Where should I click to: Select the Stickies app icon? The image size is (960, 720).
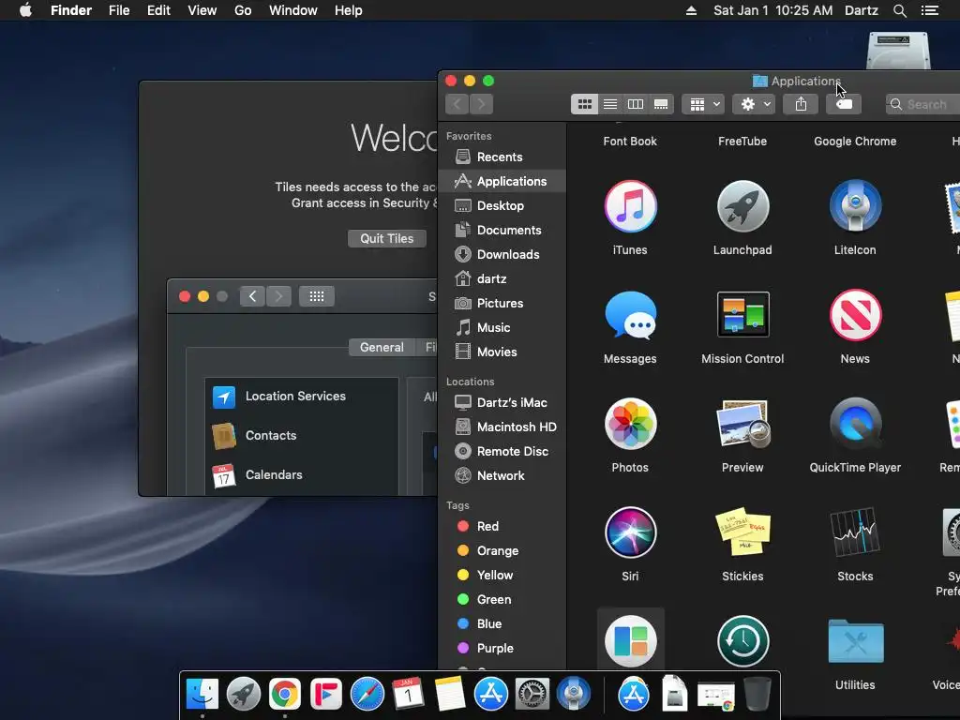click(742, 532)
